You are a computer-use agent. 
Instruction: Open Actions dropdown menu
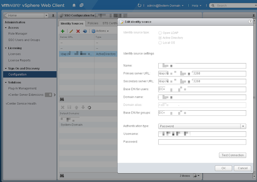102,31
